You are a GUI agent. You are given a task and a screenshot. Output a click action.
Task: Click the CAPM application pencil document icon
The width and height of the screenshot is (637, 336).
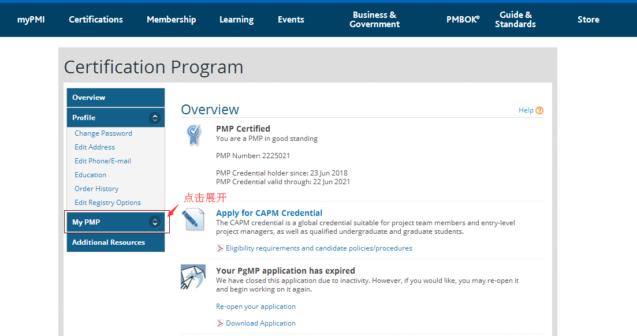tap(193, 219)
